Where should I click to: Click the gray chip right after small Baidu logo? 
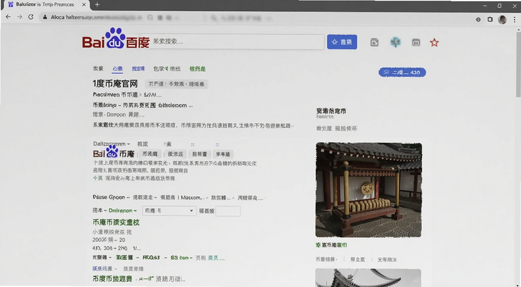click(x=150, y=154)
